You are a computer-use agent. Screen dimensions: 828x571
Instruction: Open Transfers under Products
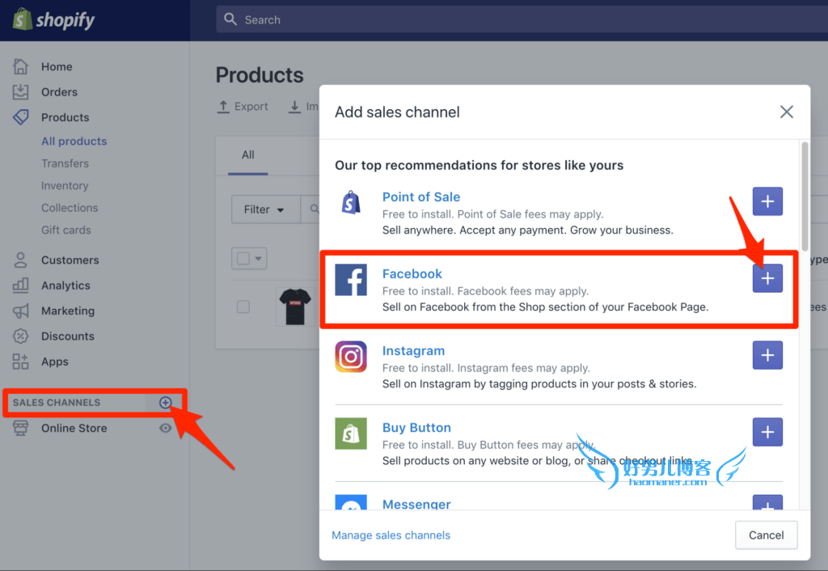pos(65,163)
